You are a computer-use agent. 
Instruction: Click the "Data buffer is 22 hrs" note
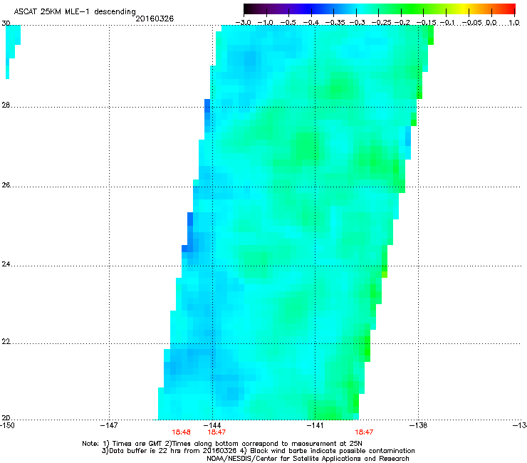(258, 451)
